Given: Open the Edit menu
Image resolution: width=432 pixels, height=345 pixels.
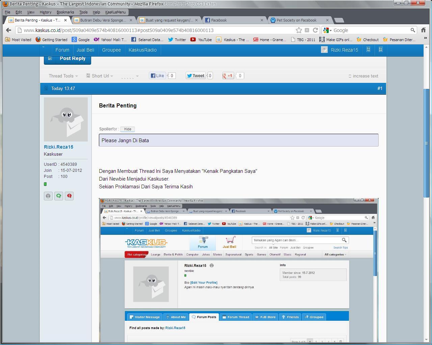Looking at the screenshot, I should [x=19, y=12].
